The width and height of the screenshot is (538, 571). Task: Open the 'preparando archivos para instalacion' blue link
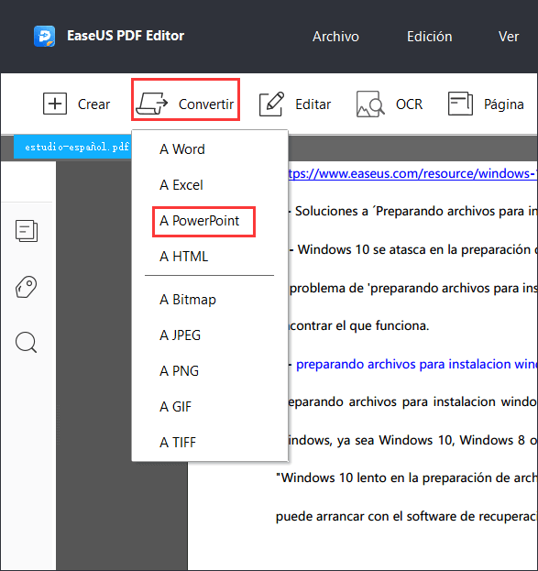coord(416,364)
